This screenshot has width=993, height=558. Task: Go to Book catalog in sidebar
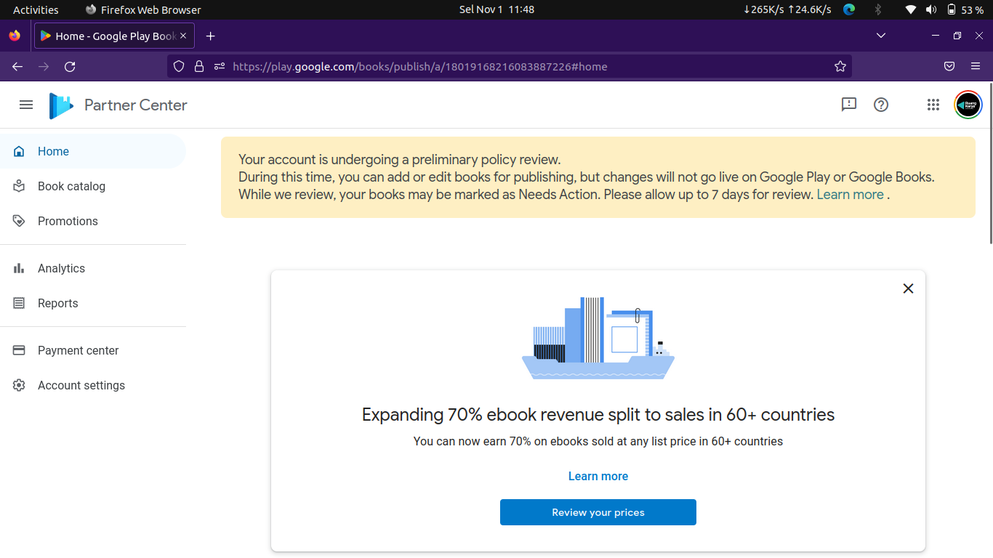(x=71, y=186)
